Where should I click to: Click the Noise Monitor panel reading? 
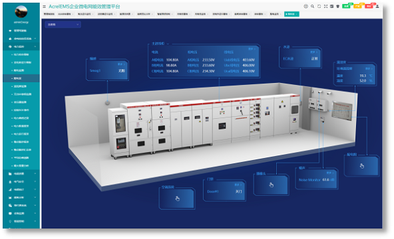click(x=316, y=180)
